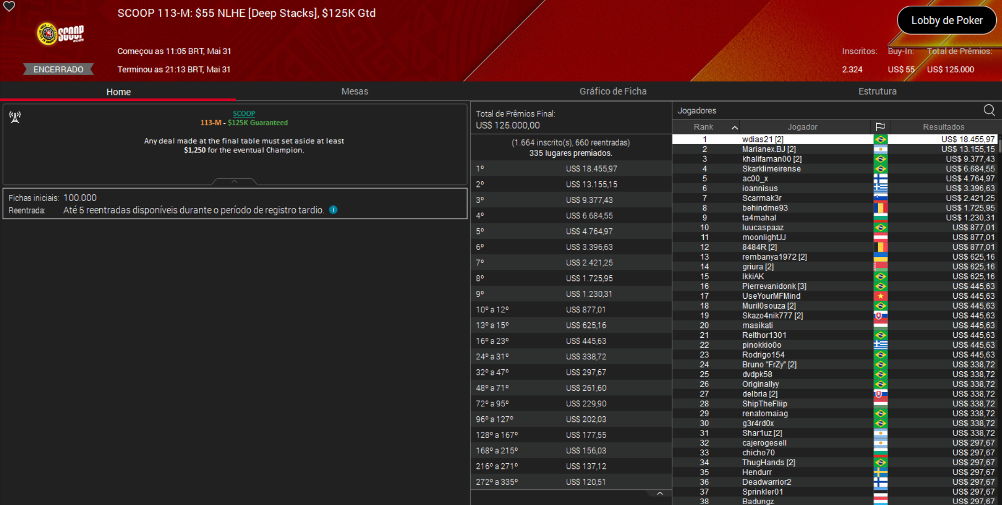The width and height of the screenshot is (1002, 505).
Task: Collapse the prize list chevron
Action: click(x=660, y=494)
